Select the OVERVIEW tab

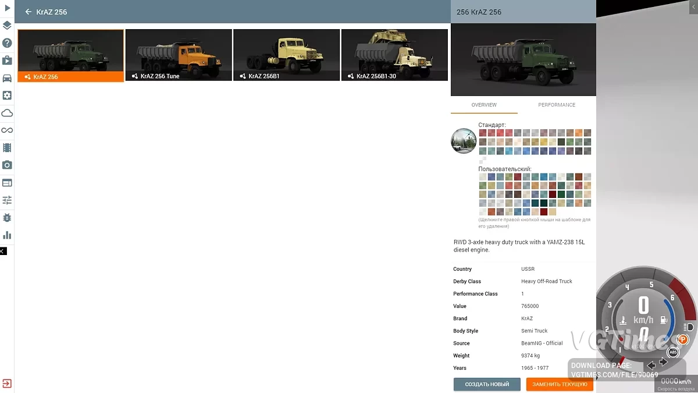[483, 105]
